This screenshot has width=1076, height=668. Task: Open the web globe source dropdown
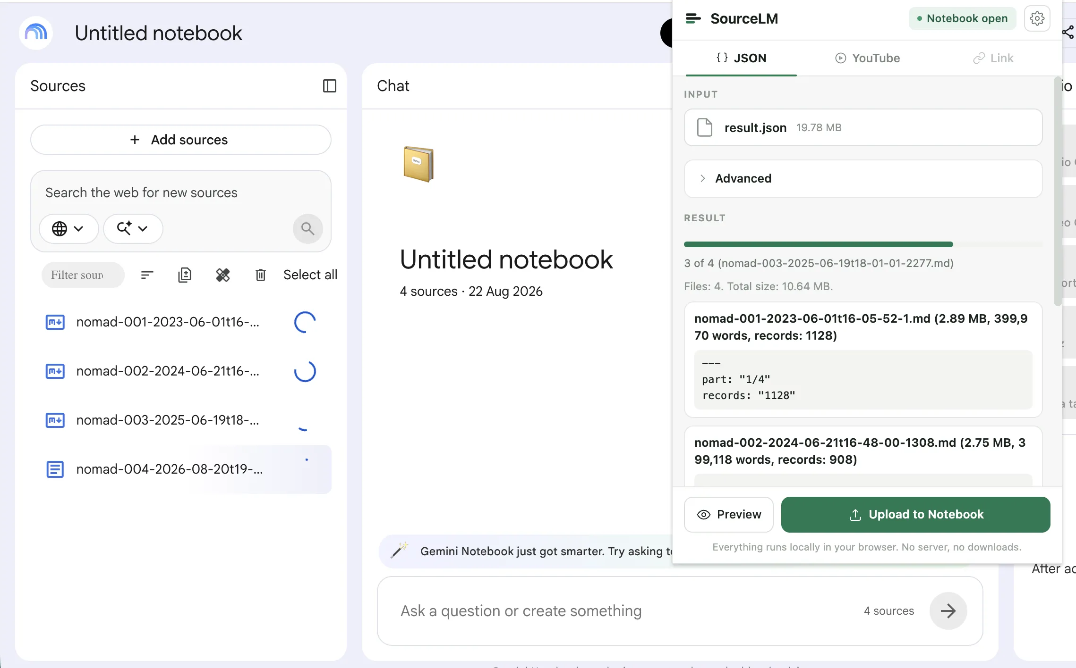[x=68, y=229]
